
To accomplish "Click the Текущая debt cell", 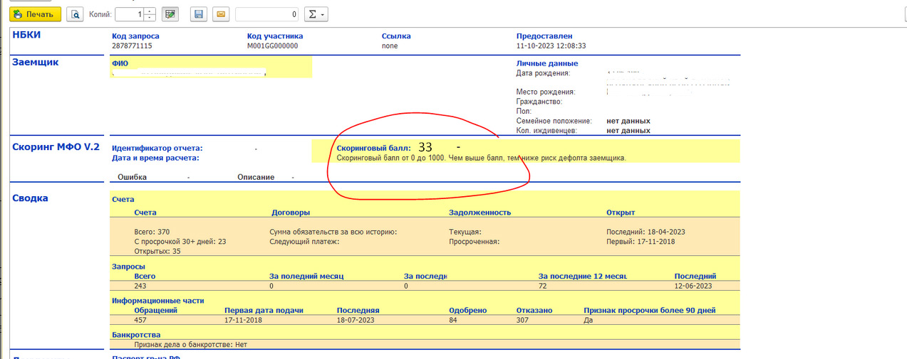I will click(465, 232).
